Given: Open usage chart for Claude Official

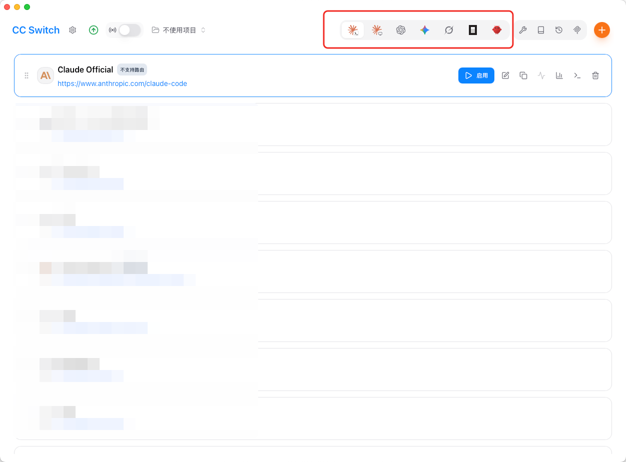Looking at the screenshot, I should [x=559, y=75].
